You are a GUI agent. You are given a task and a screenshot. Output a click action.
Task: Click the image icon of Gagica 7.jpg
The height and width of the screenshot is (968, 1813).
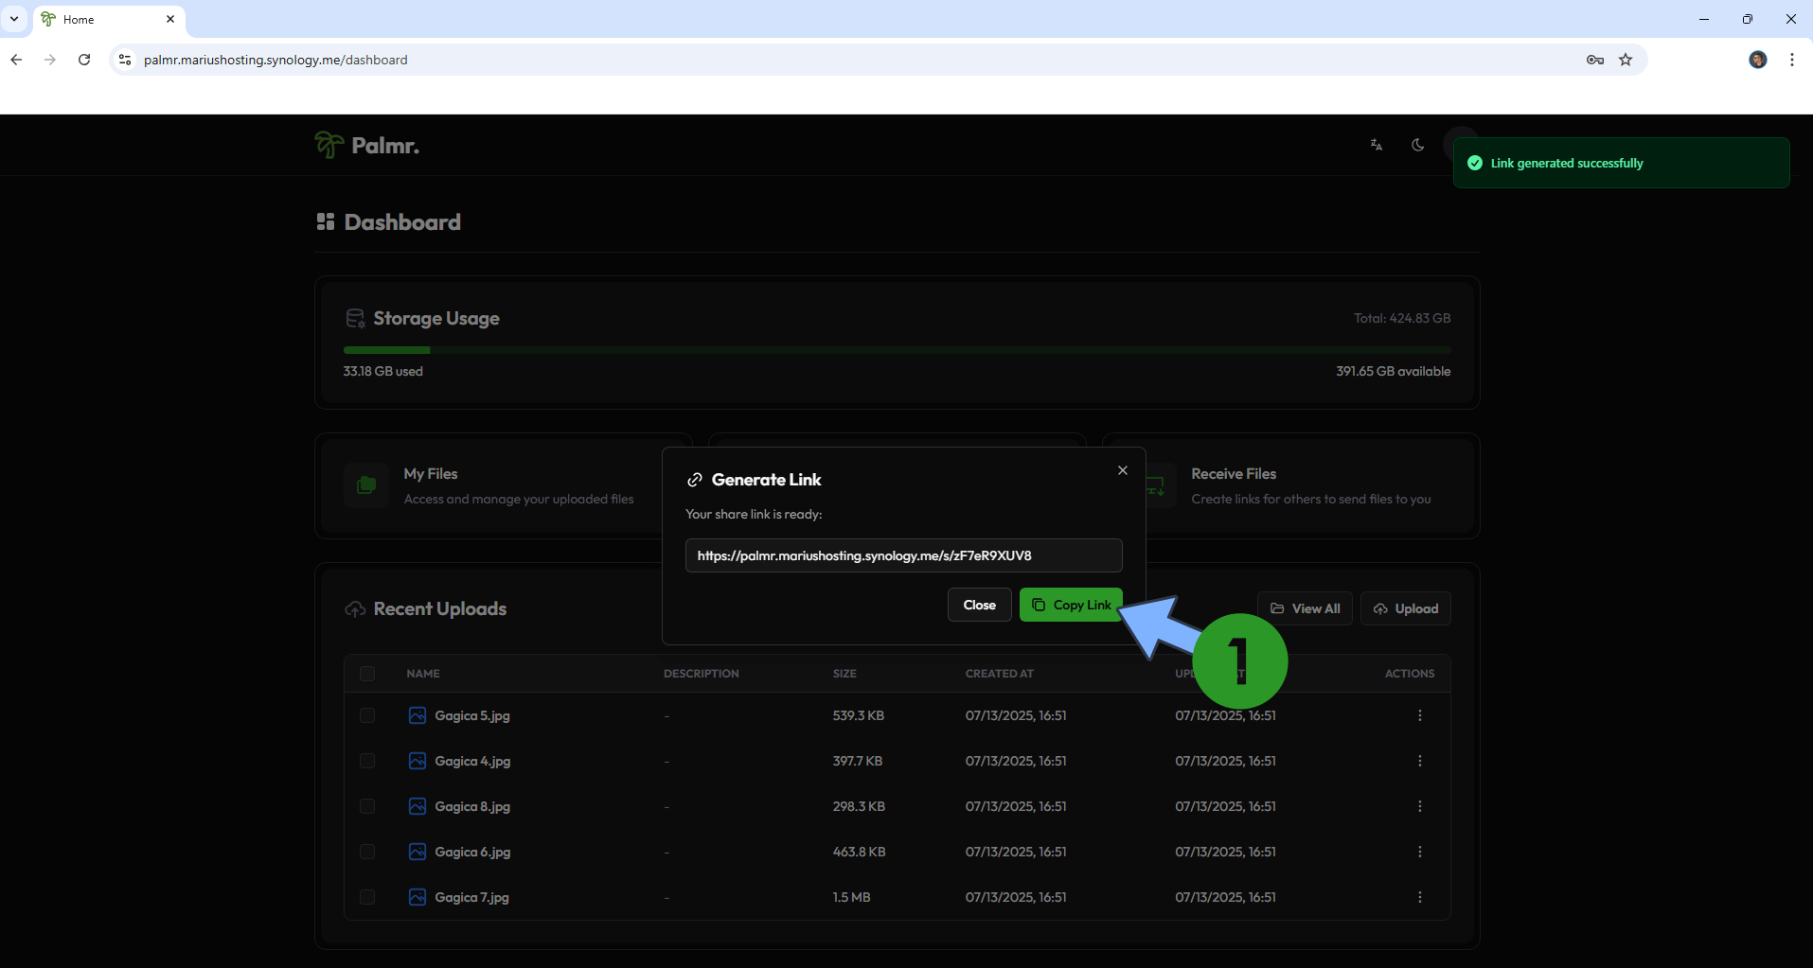(x=418, y=897)
